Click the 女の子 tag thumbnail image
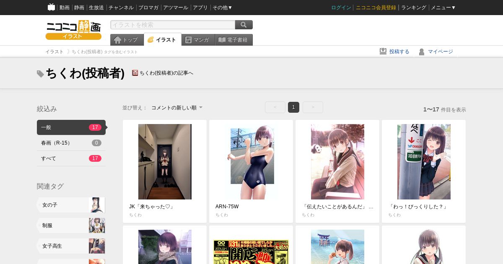 point(97,205)
